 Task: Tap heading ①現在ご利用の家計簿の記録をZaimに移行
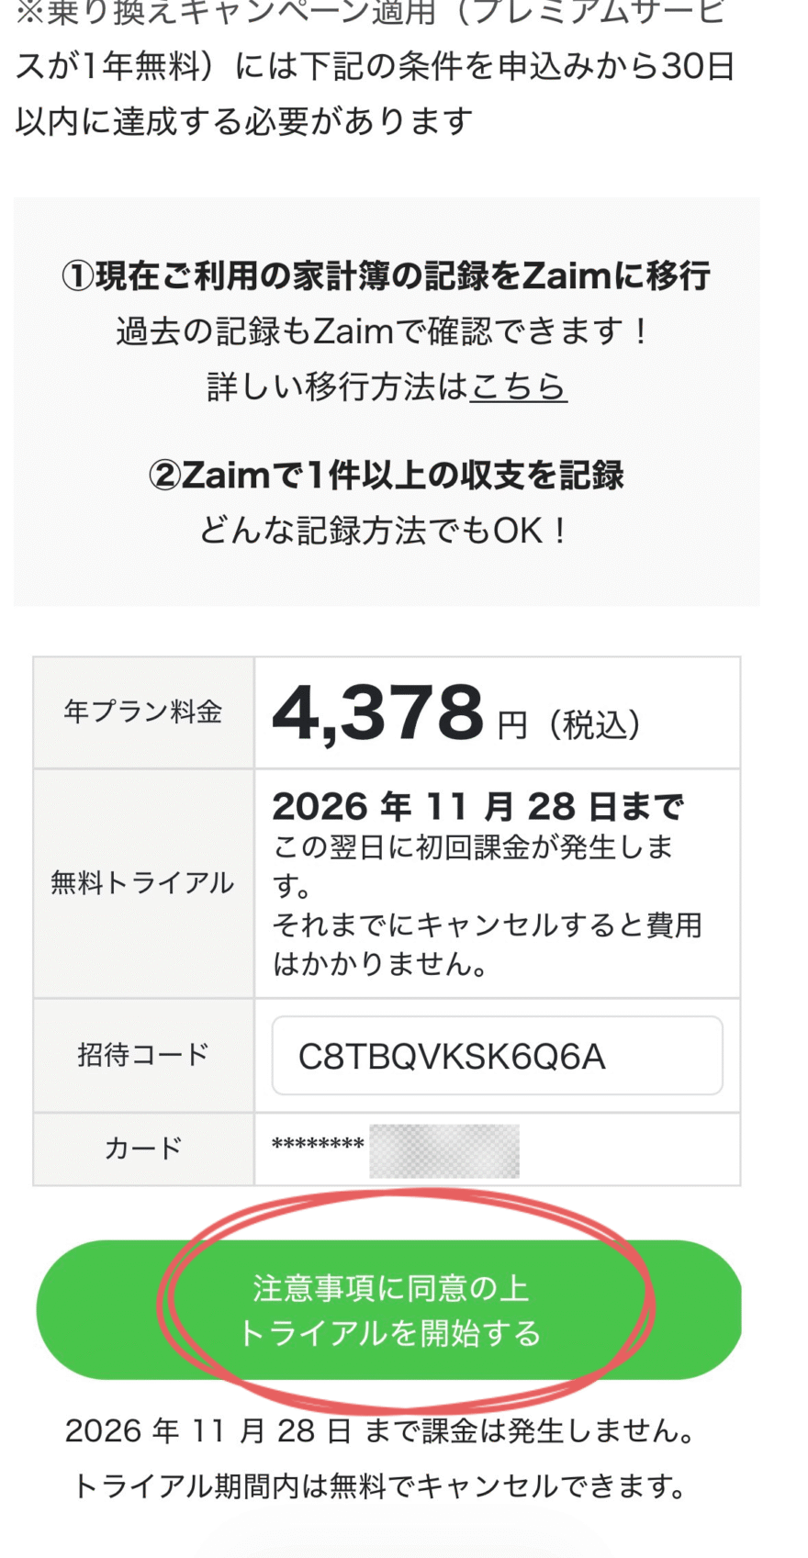[x=386, y=275]
